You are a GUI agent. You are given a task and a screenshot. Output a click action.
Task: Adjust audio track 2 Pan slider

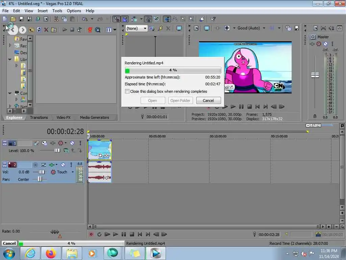[x=40, y=179]
